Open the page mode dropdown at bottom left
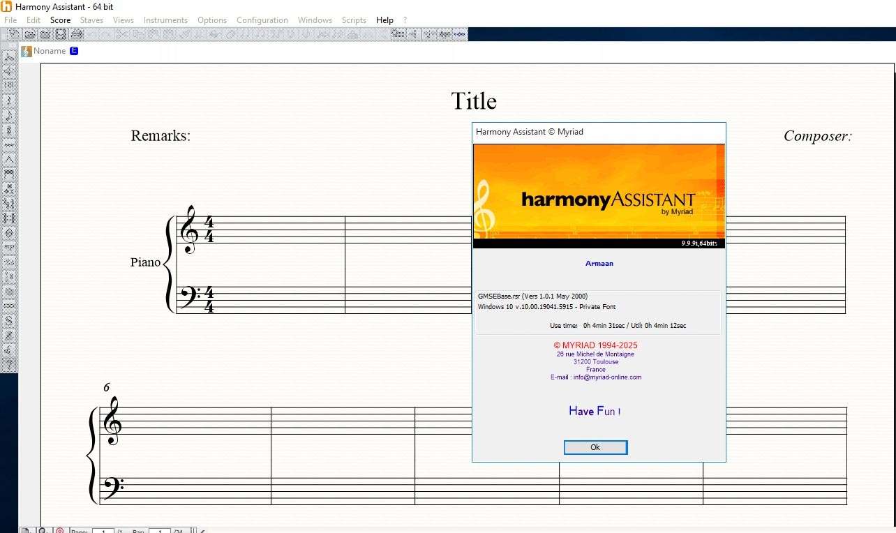The height and width of the screenshot is (533, 896). [26, 531]
